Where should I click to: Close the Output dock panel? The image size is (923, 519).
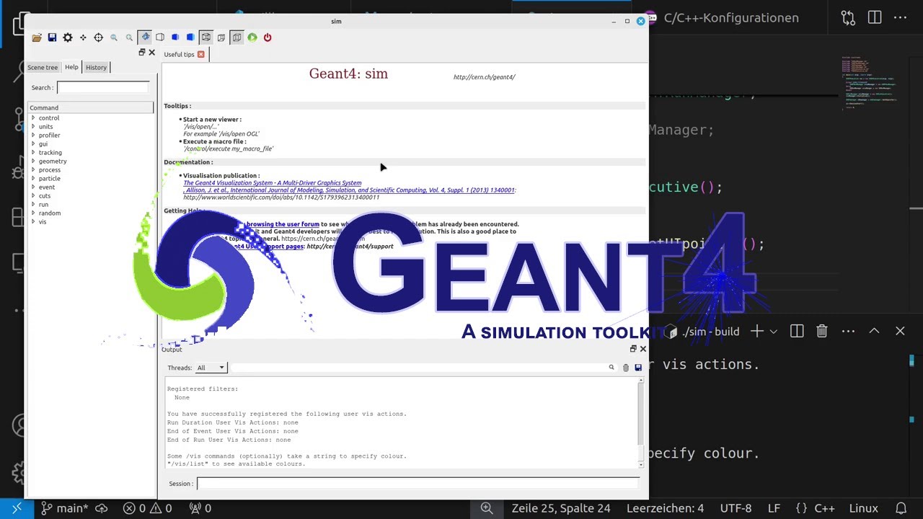[642, 349]
